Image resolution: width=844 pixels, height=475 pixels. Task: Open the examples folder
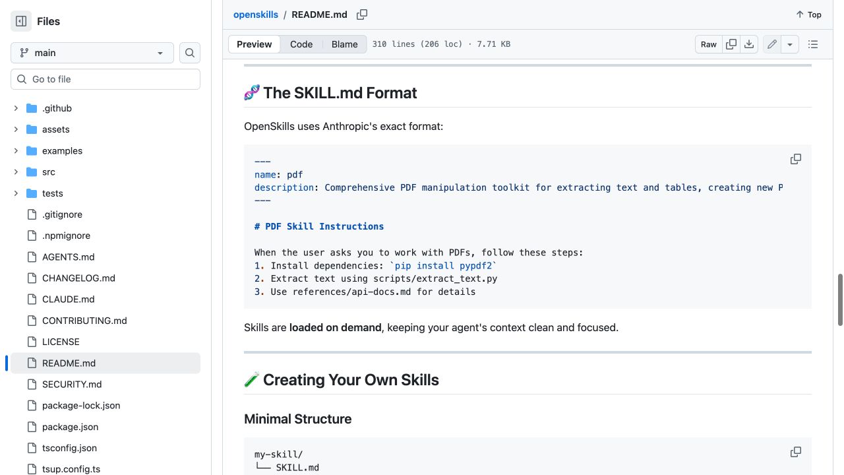coord(62,150)
